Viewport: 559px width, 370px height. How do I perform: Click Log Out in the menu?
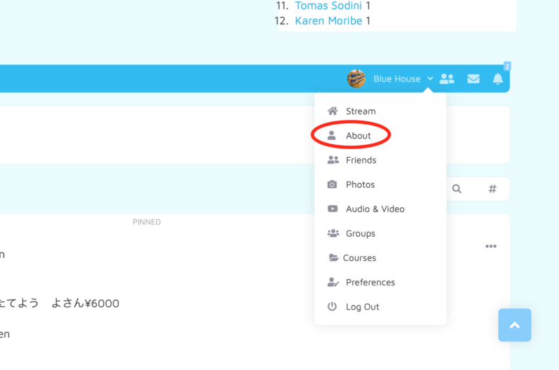[362, 306]
